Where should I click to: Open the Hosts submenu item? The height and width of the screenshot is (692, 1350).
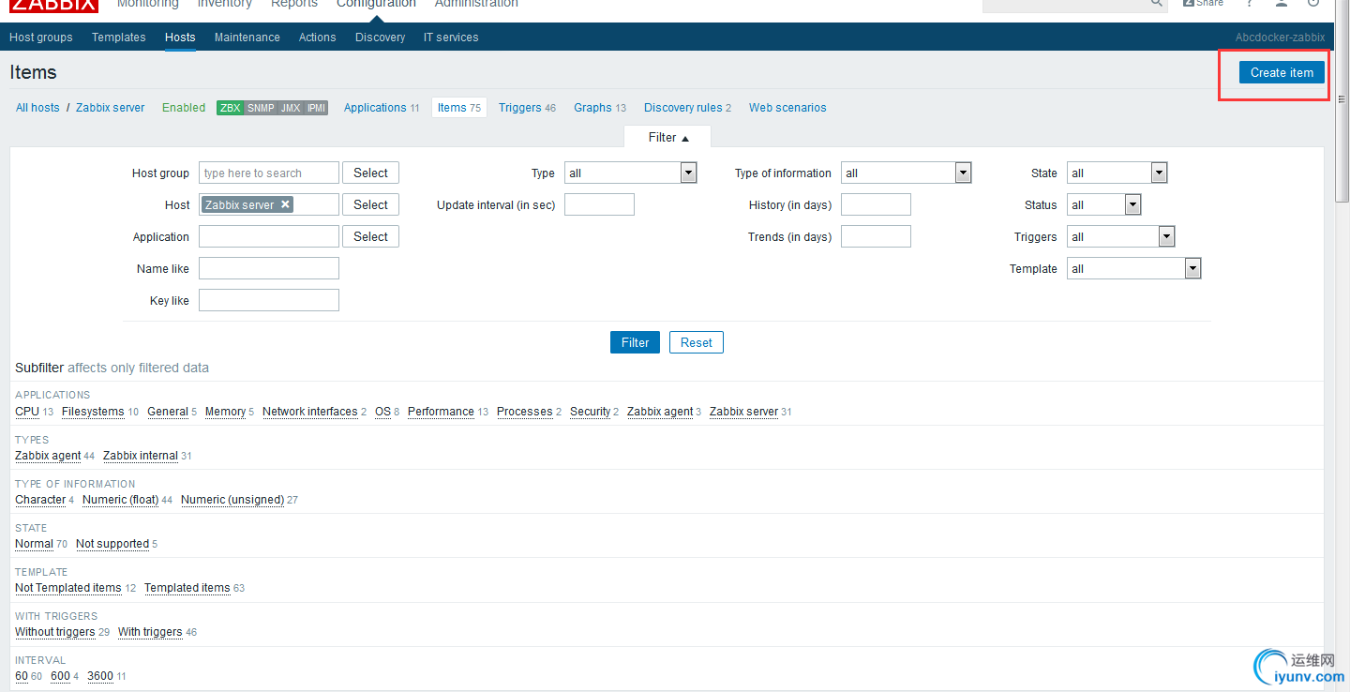[180, 38]
